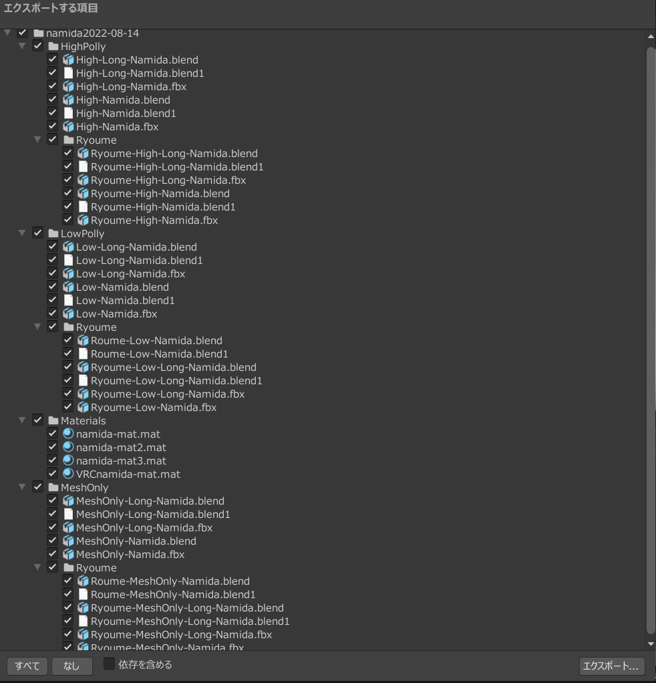Select the VRCnamida-mat.mat material icon
656x683 pixels.
[x=67, y=473]
